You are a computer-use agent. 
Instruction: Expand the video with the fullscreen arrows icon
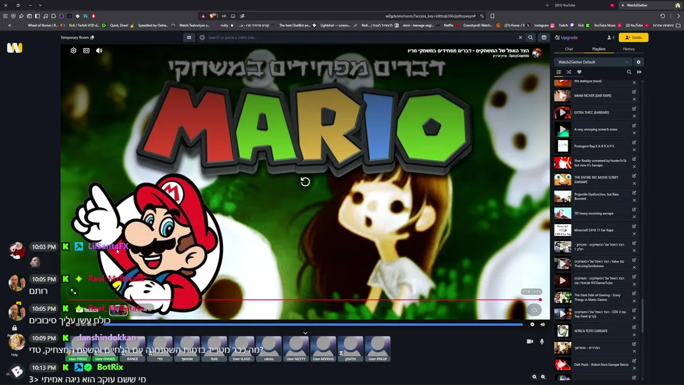[73, 292]
